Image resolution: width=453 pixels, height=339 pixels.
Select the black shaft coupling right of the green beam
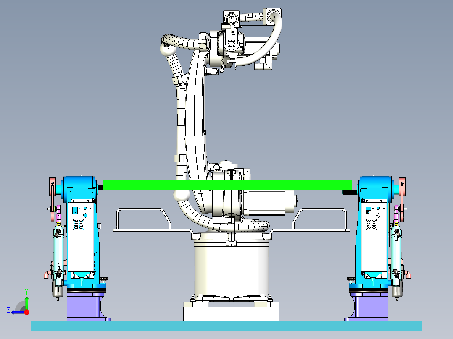point(350,192)
